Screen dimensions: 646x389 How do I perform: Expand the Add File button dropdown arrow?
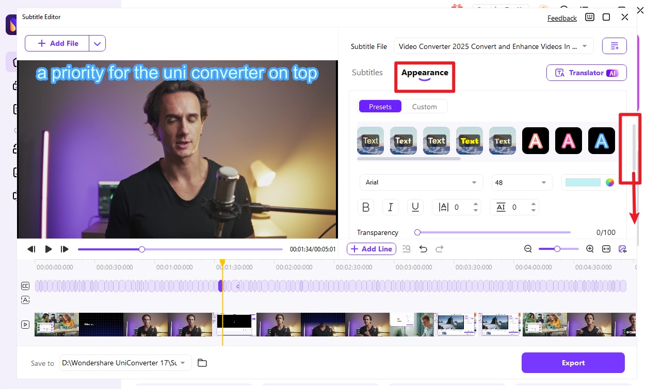pyautogui.click(x=97, y=43)
